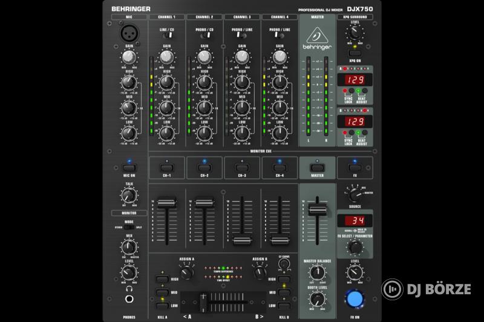Turn the FX SOURCE selector knob
This screenshot has height=322, width=484.
click(355, 194)
